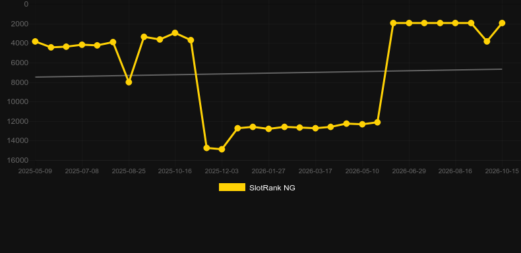The image size is (521, 253).
Task: Click the 2025-10-16 x-axis date label
Action: 175,171
